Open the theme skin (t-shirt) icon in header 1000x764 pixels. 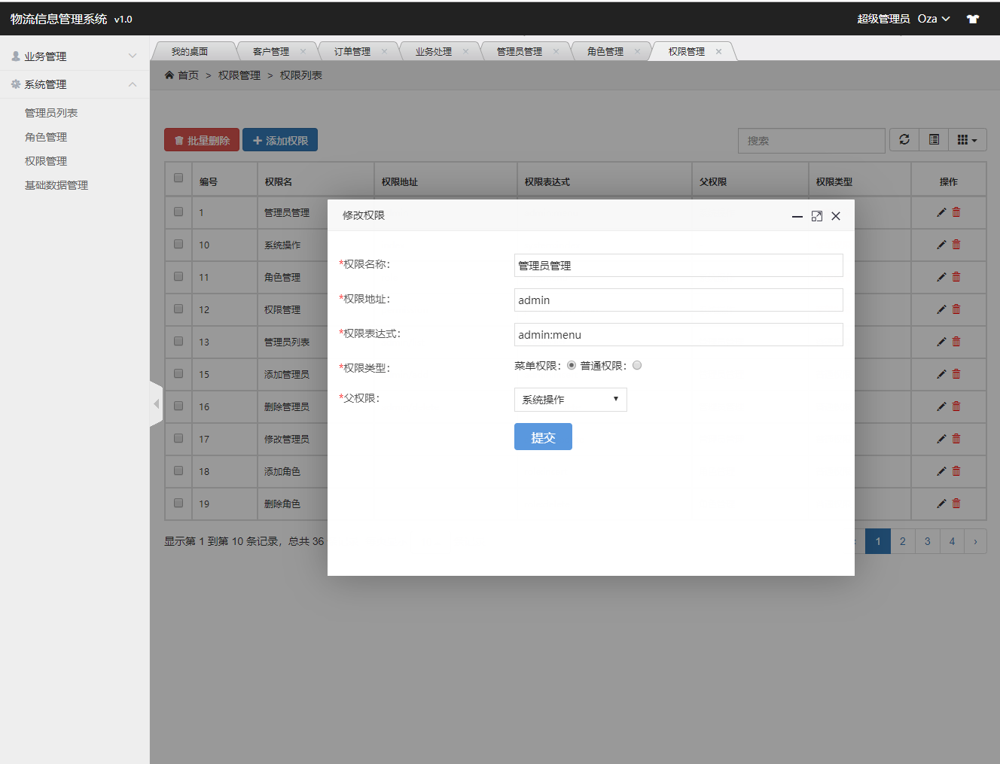972,18
